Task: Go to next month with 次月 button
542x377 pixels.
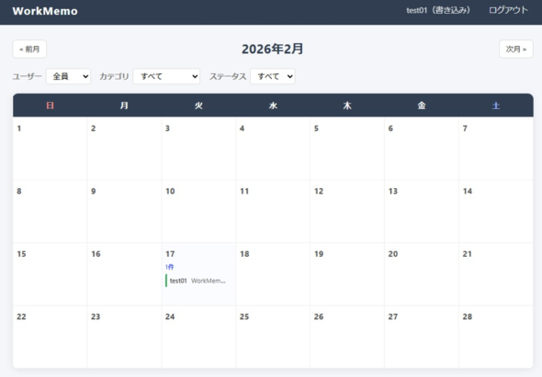Action: coord(515,49)
